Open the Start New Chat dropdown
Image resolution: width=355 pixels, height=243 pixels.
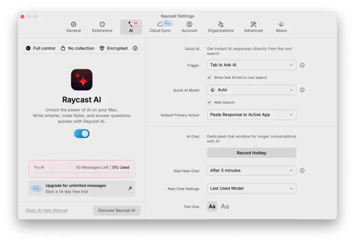click(x=251, y=170)
